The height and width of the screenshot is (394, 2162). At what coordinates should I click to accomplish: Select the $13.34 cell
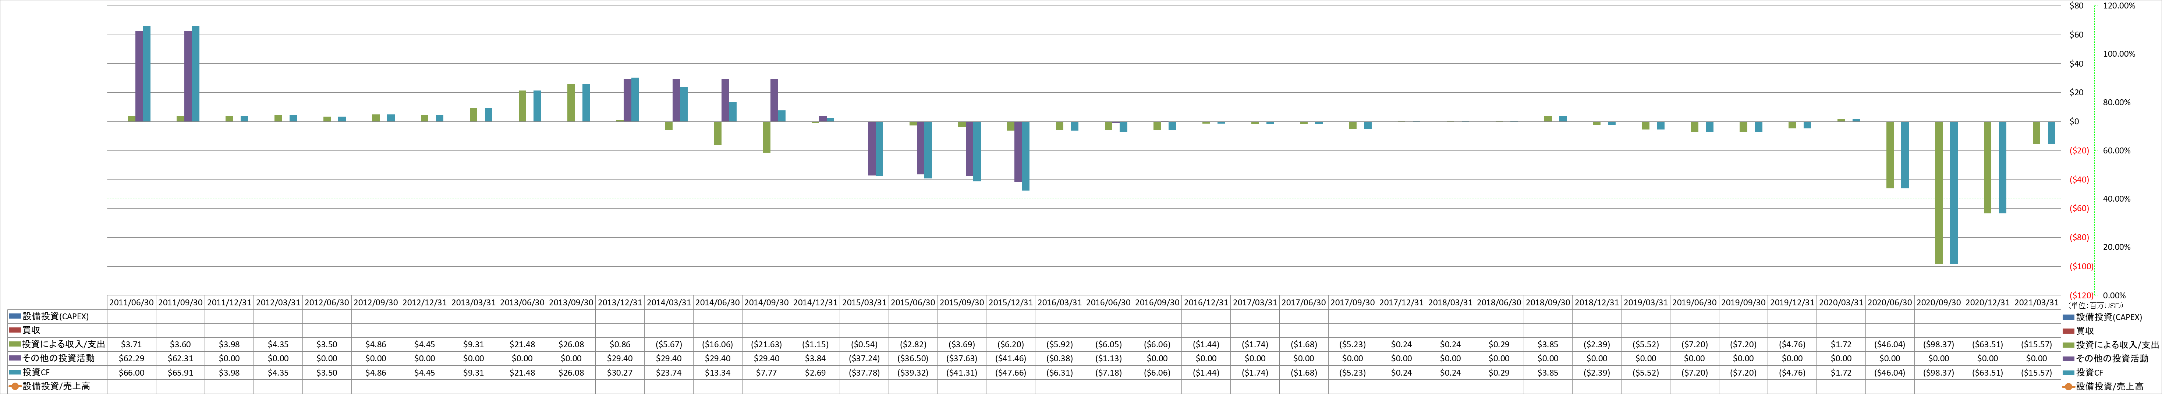click(717, 372)
